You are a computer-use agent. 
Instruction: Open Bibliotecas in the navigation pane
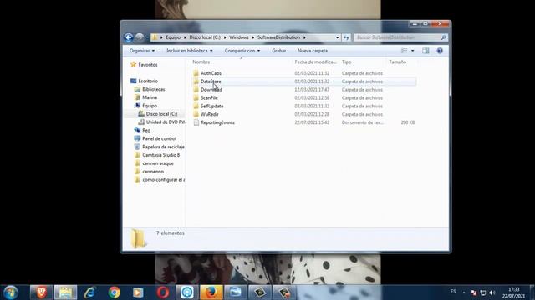(154, 89)
